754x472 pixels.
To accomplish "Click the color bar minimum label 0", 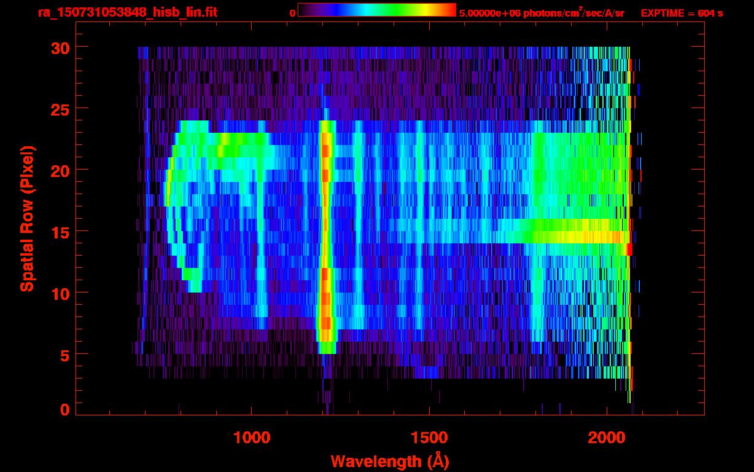I will coord(292,13).
